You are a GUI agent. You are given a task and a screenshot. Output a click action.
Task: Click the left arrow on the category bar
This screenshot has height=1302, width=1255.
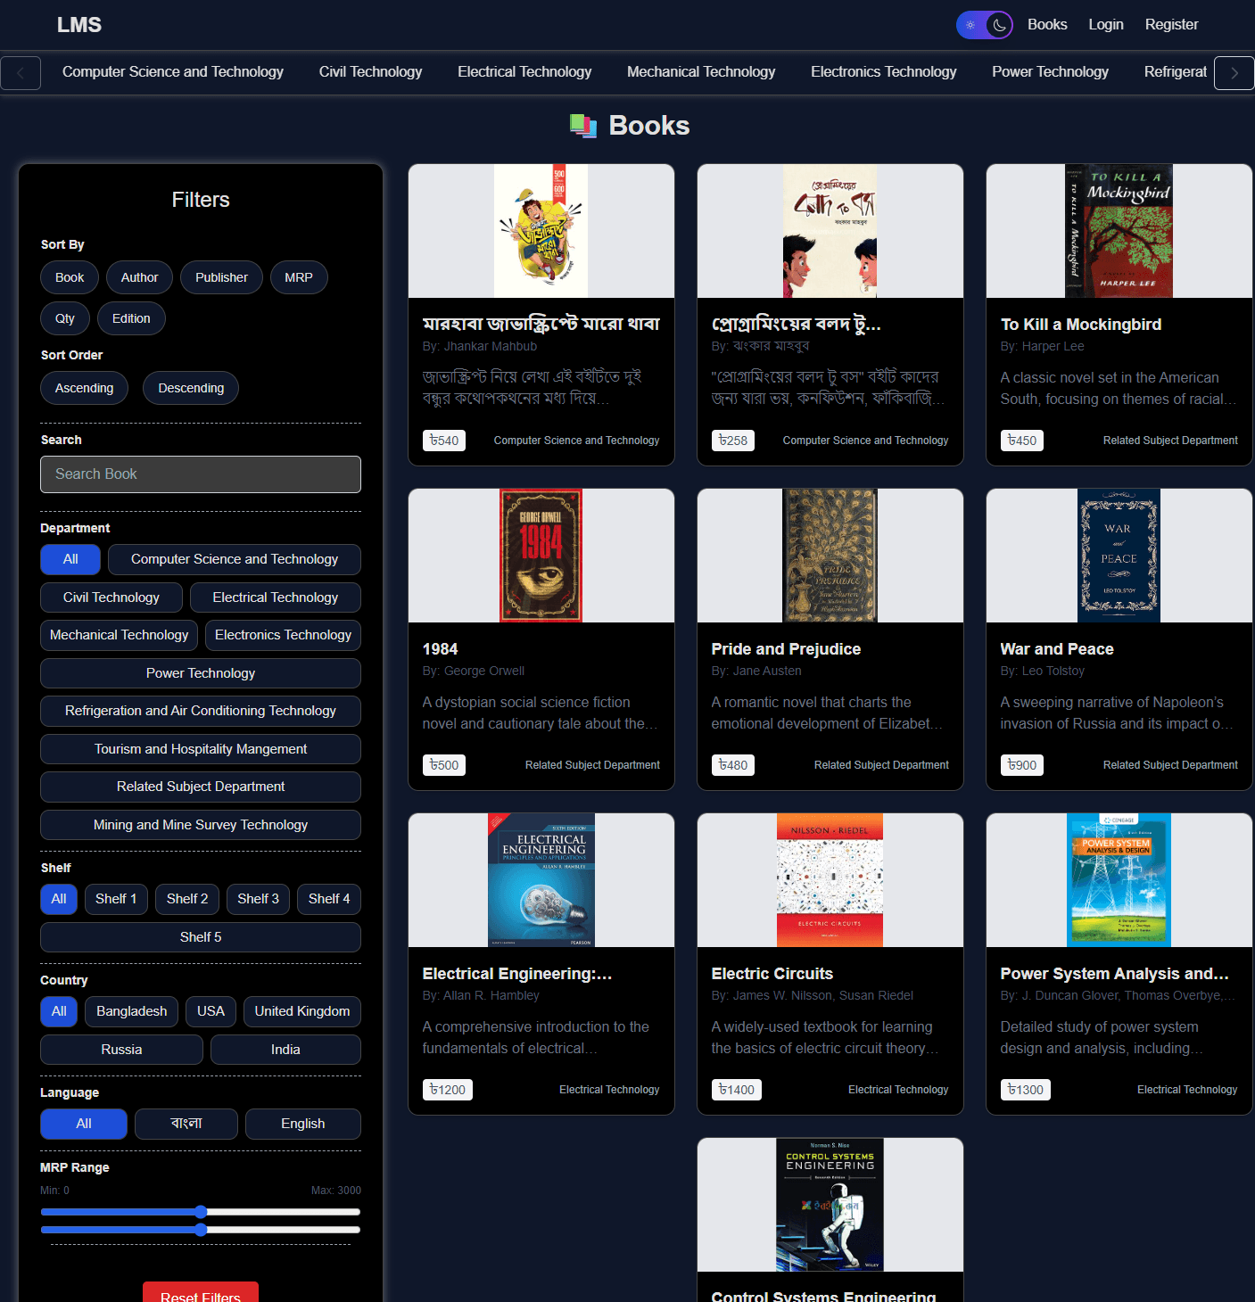click(x=21, y=72)
